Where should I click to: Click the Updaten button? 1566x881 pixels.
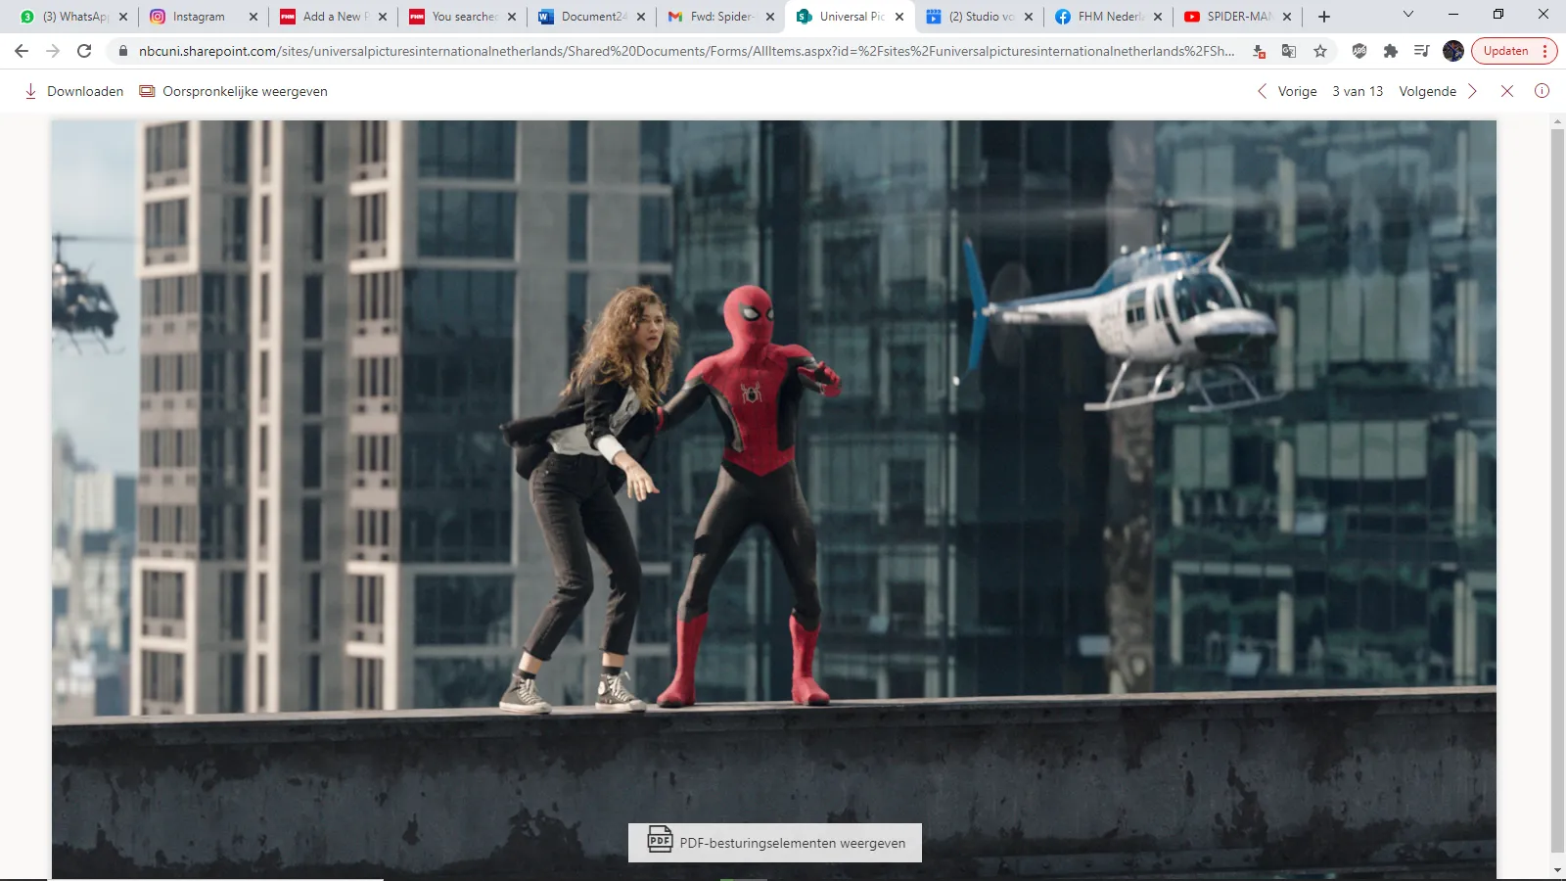tap(1505, 51)
